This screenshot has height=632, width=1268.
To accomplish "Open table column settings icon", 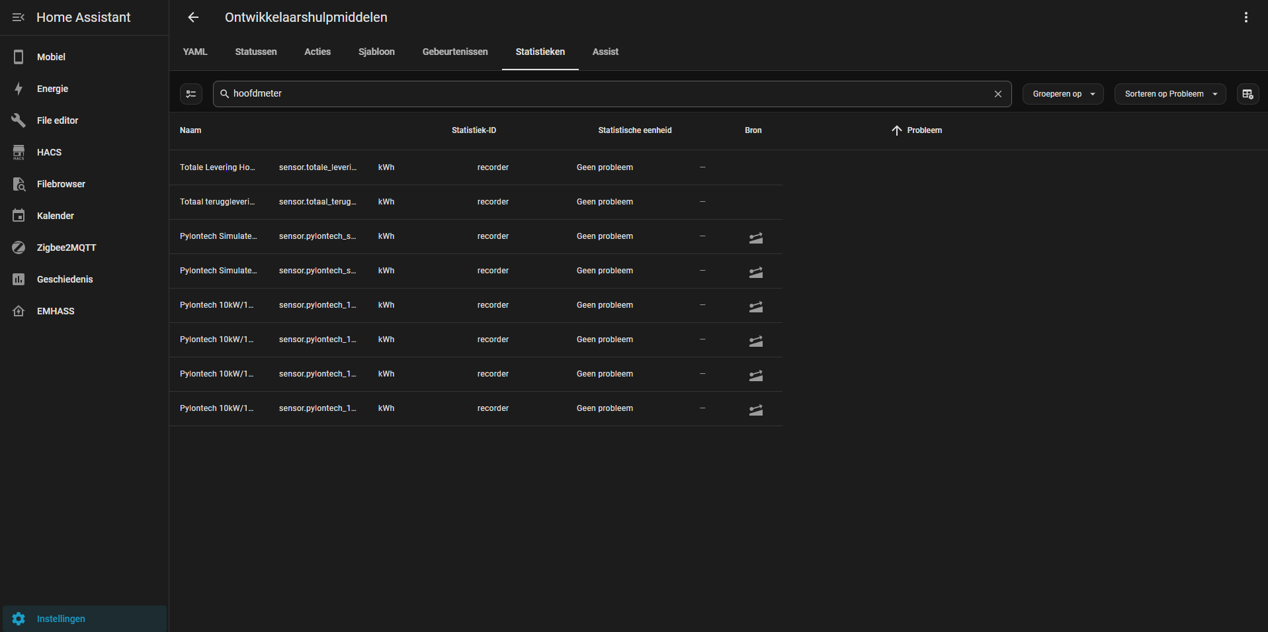I will click(x=1248, y=94).
